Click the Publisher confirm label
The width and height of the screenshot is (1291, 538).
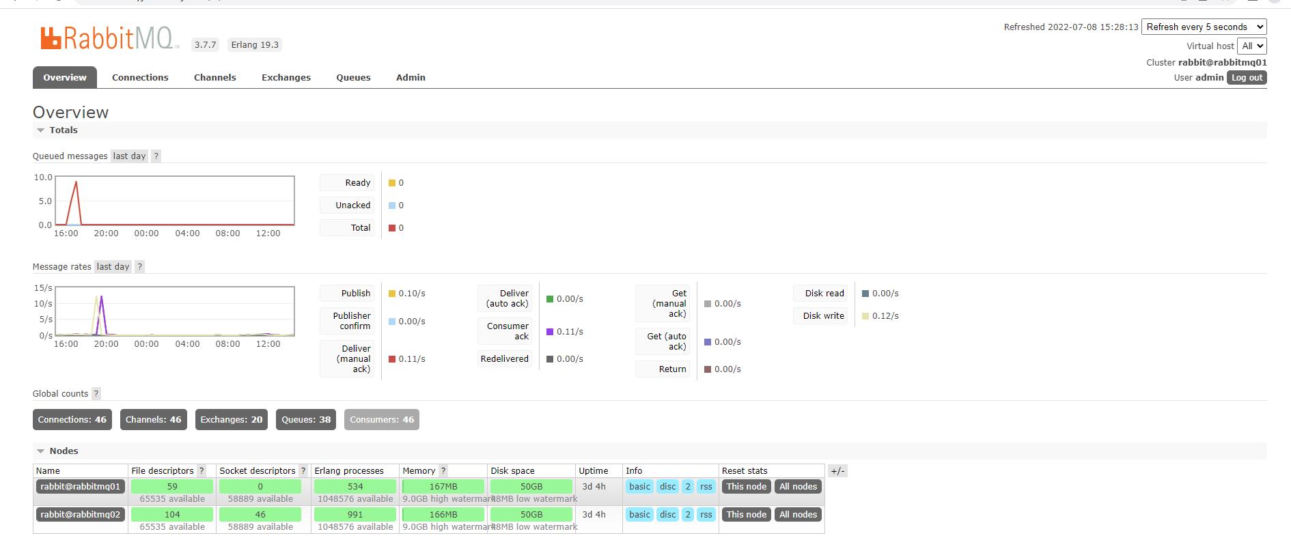tap(347, 321)
